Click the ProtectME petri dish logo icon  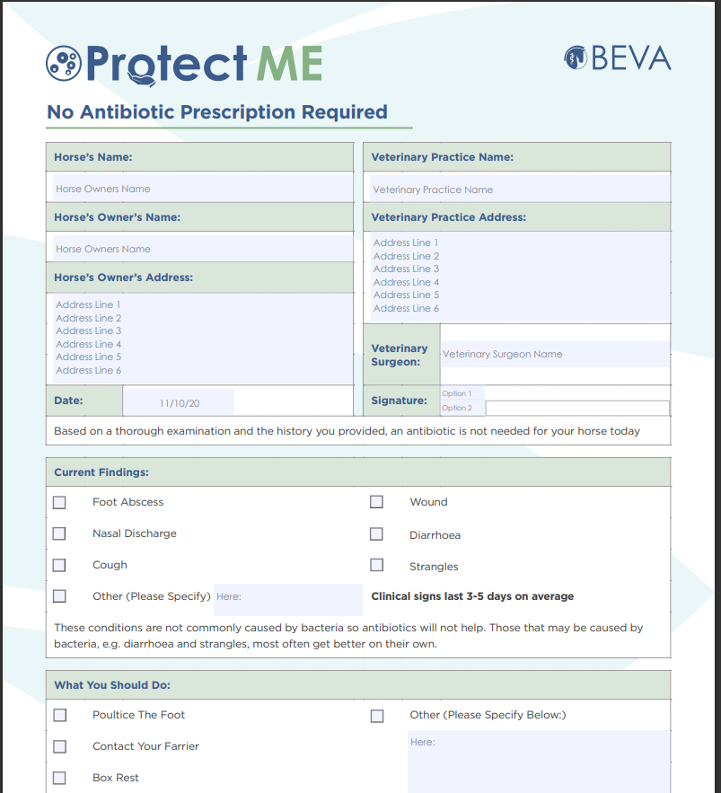coord(63,63)
